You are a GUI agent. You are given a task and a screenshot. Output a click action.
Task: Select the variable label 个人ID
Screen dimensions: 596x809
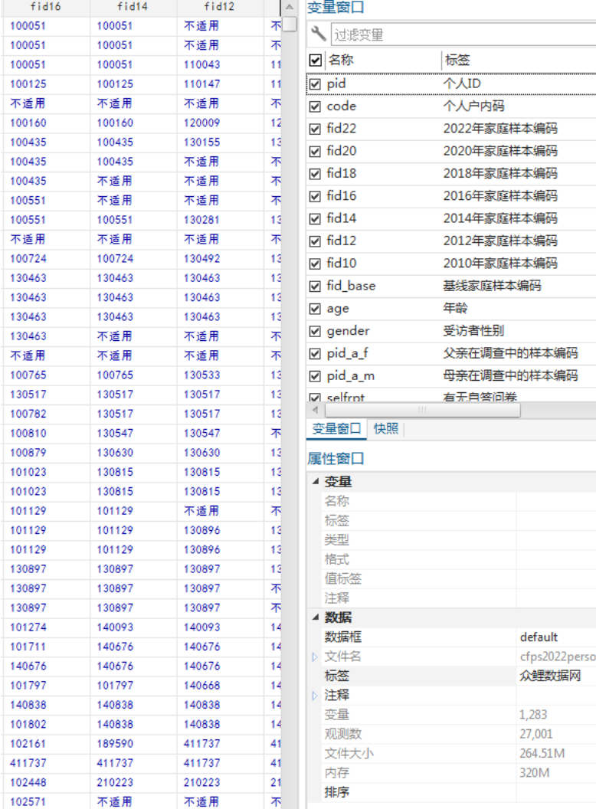coord(462,84)
